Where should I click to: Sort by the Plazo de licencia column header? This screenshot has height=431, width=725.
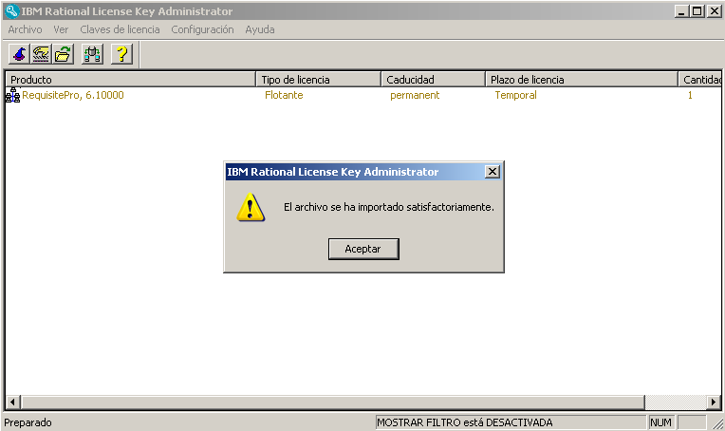582,80
